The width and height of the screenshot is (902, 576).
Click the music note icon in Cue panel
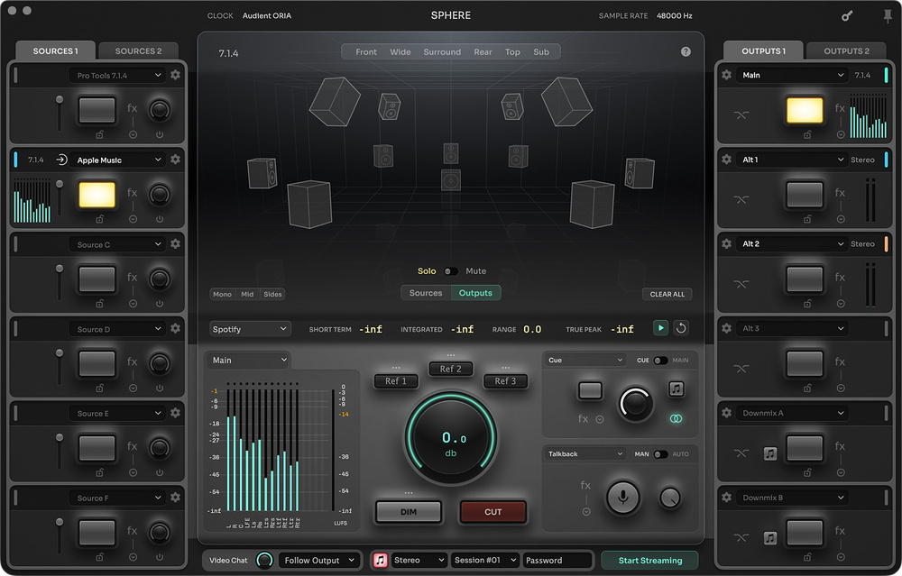676,389
